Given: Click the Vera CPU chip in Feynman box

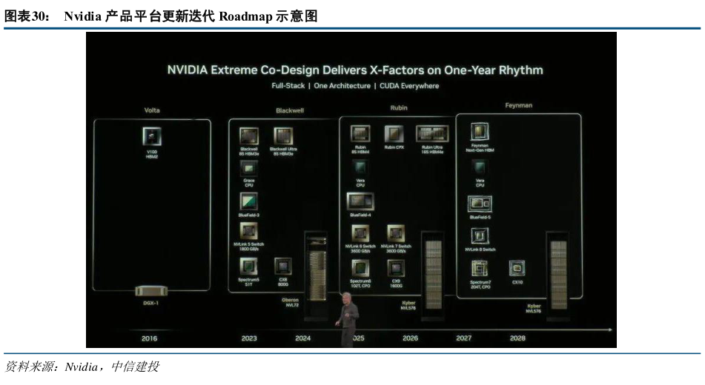Looking at the screenshot, I should [480, 169].
